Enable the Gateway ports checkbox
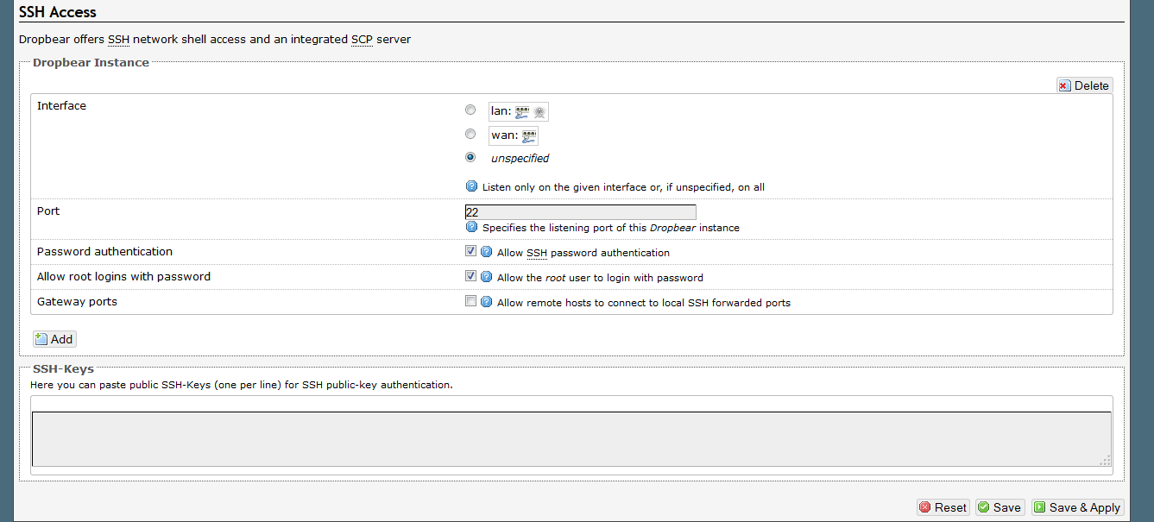The image size is (1154, 522). pos(470,301)
